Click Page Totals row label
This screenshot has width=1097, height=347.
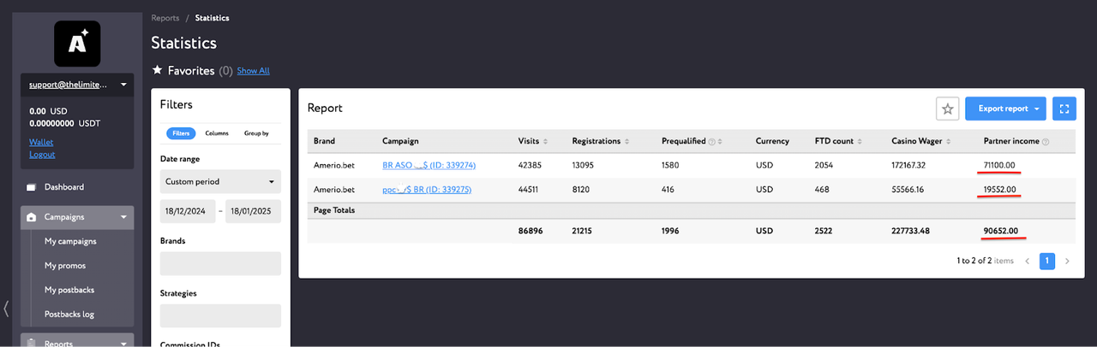[x=334, y=209]
